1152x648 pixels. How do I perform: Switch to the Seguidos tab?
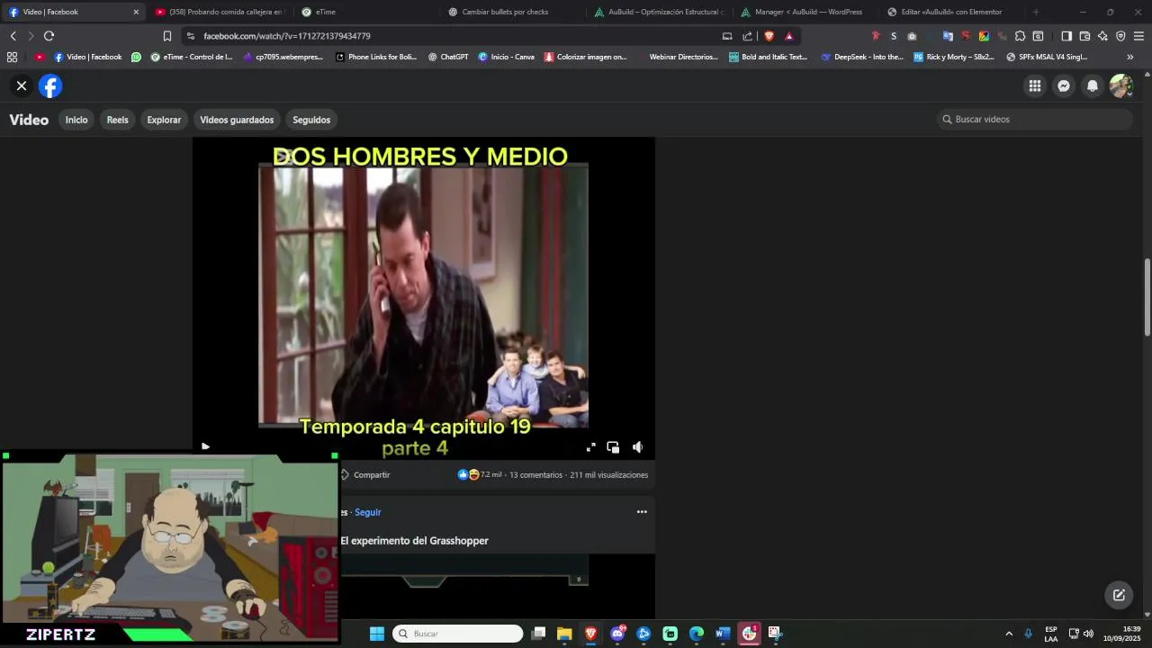311,120
